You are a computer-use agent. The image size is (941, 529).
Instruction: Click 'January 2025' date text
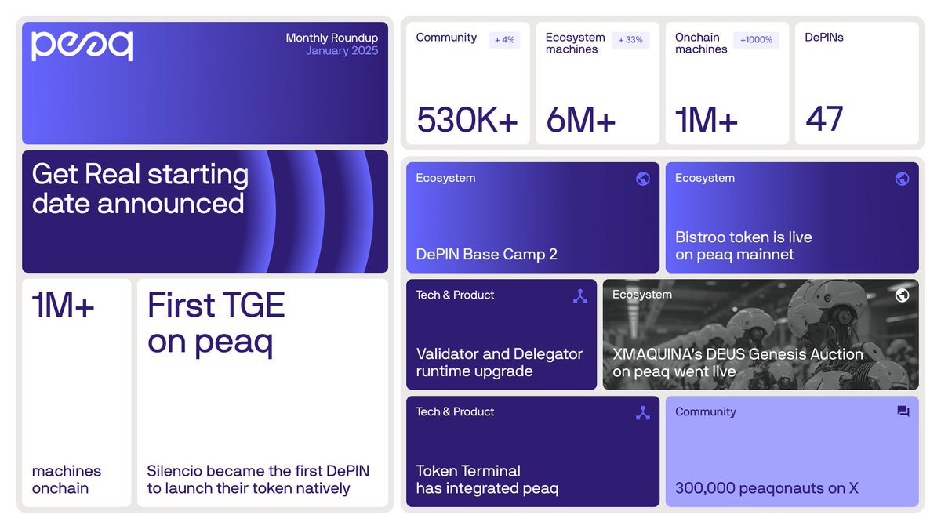coord(342,51)
